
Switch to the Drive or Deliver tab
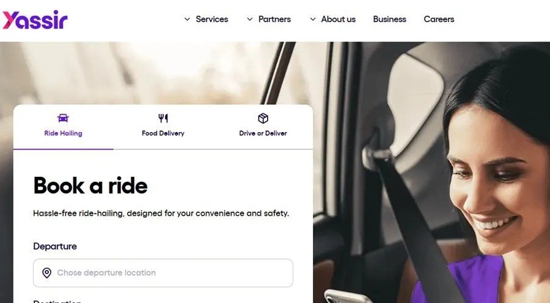pos(263,127)
